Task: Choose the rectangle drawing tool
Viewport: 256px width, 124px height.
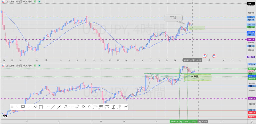Action: (41, 107)
